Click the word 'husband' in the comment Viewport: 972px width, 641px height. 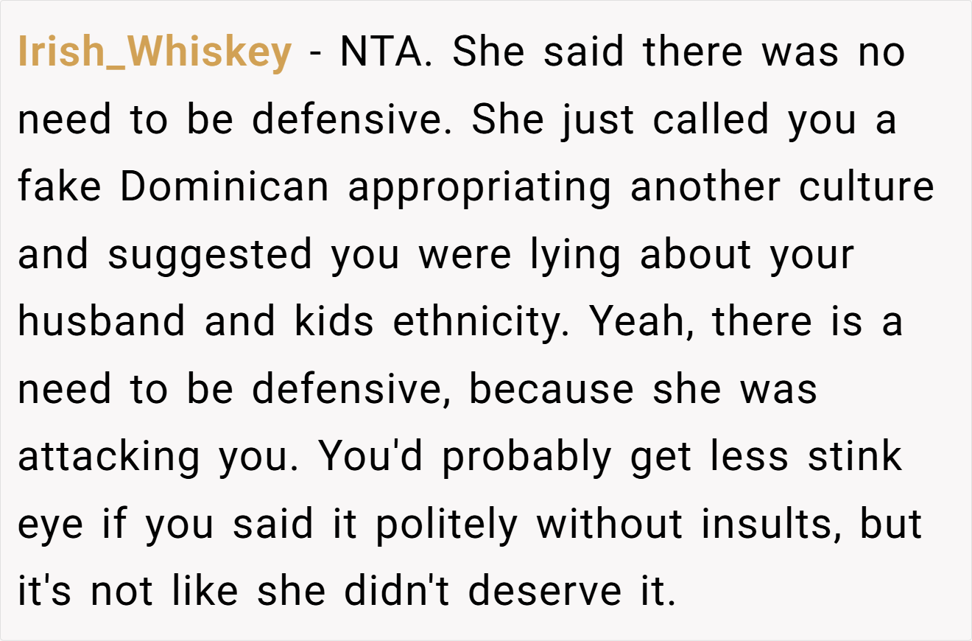click(102, 322)
